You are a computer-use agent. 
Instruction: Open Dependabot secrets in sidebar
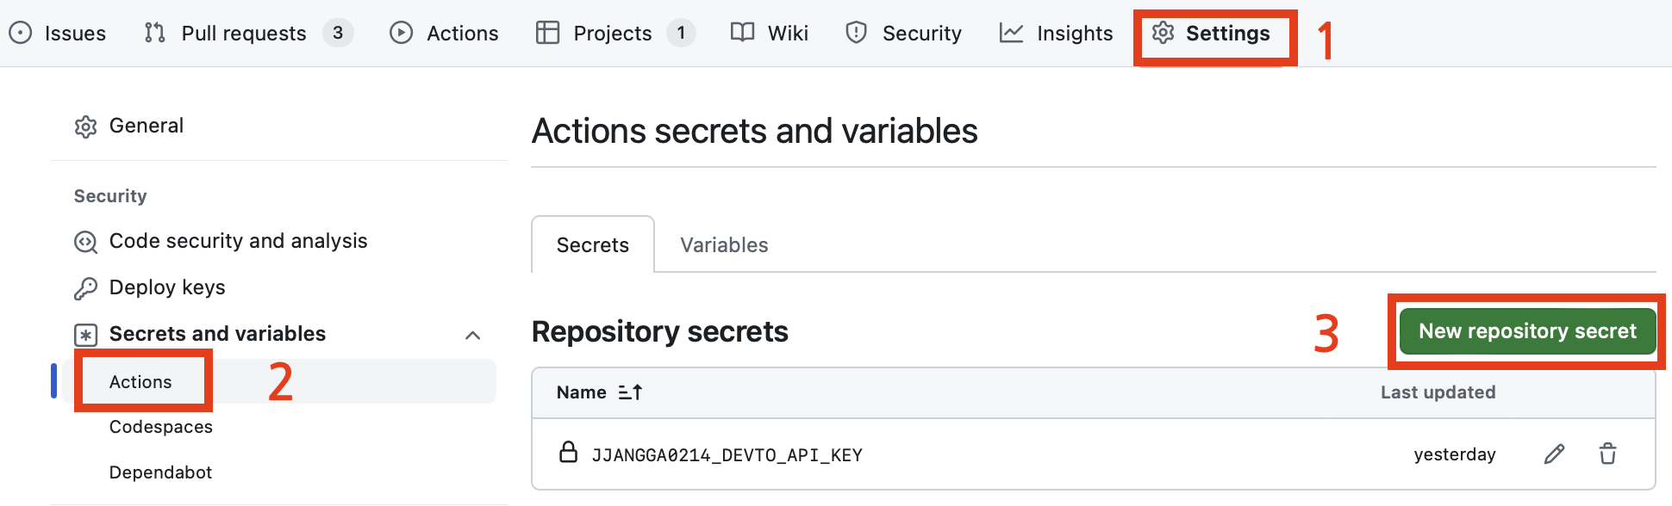161,472
